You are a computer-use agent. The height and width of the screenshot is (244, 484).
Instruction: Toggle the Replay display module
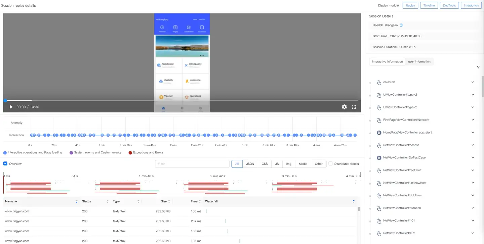[x=410, y=5]
